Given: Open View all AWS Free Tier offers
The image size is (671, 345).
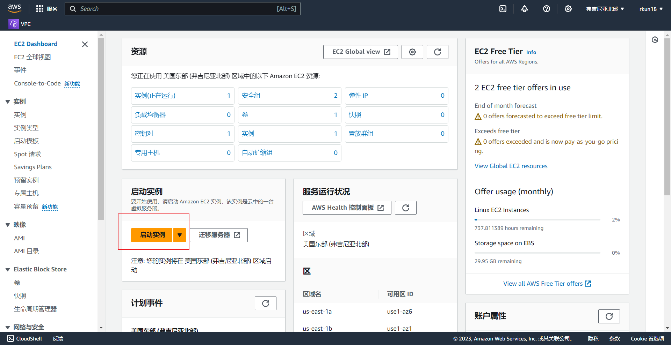Looking at the screenshot, I should (x=547, y=284).
